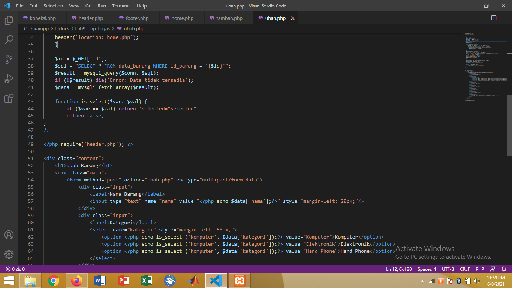The height and width of the screenshot is (288, 512).
Task: Click the Split Editor Right icon
Action: 494,18
